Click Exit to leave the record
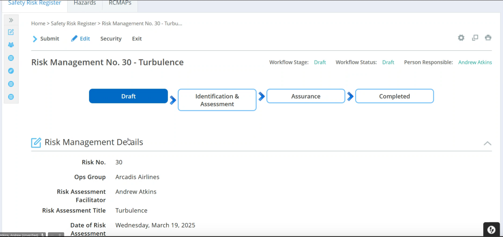The height and width of the screenshot is (237, 503). coord(137,39)
